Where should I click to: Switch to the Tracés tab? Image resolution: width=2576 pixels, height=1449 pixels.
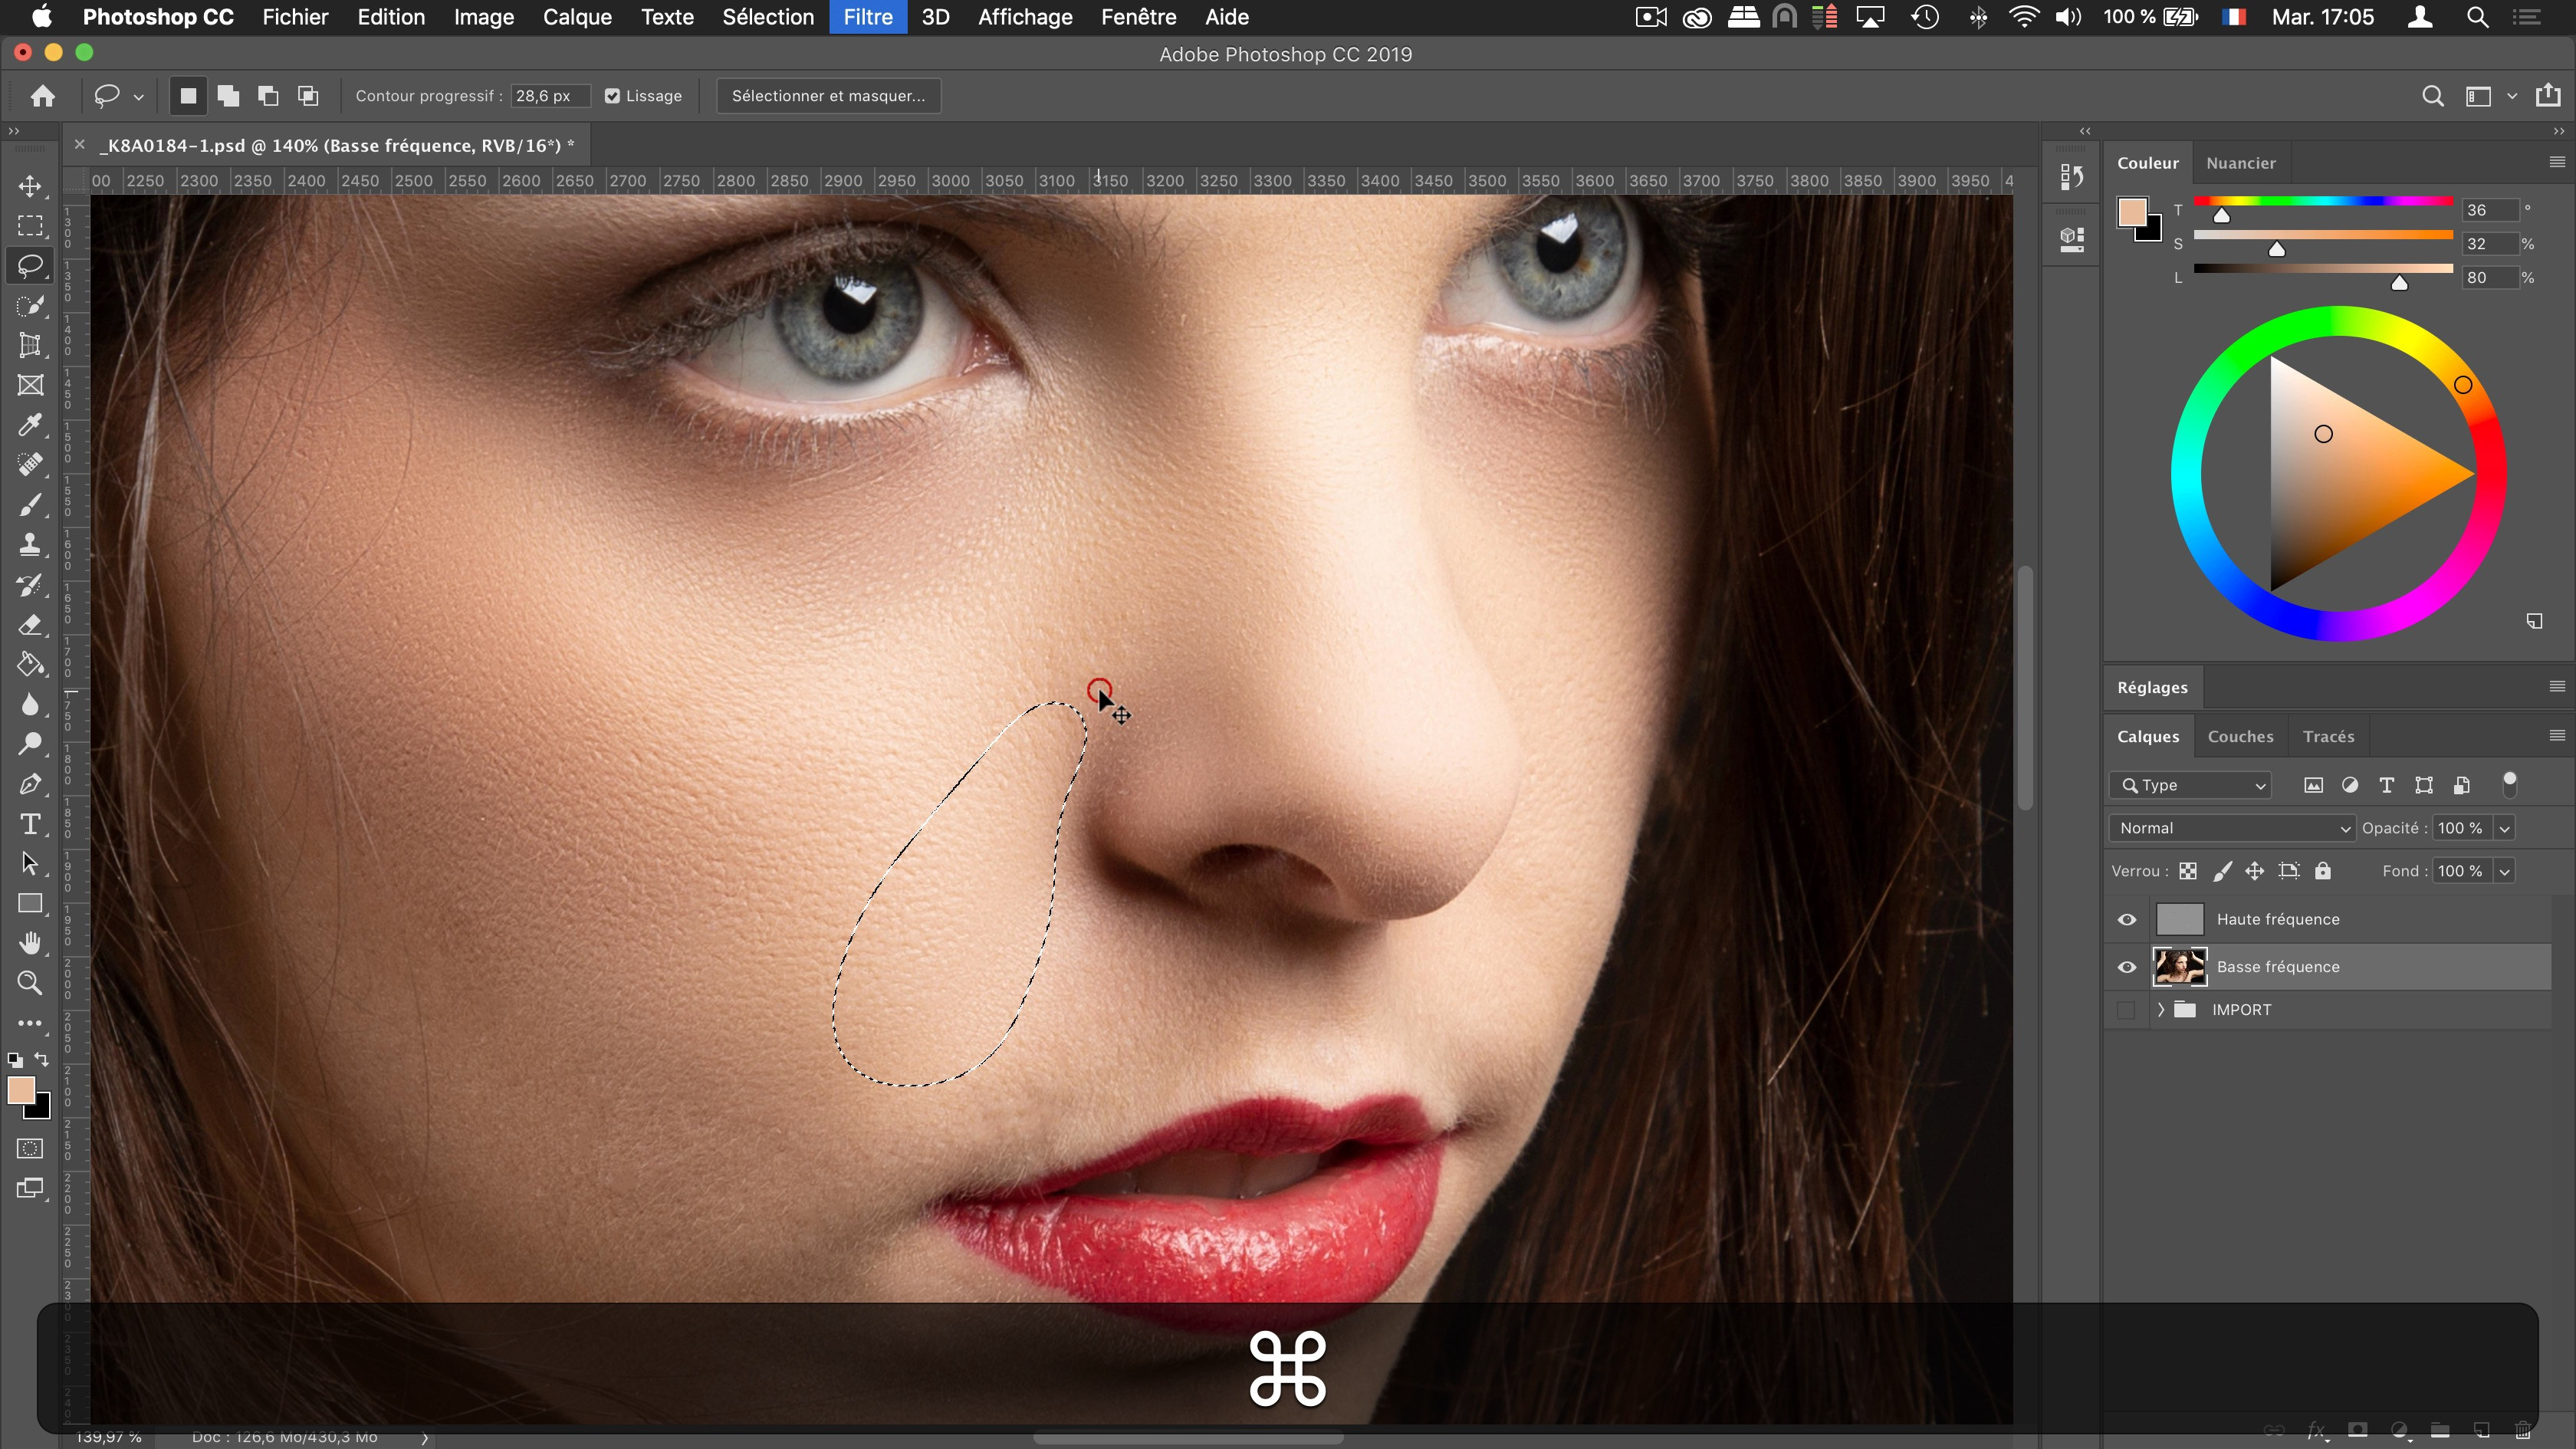[x=2327, y=736]
